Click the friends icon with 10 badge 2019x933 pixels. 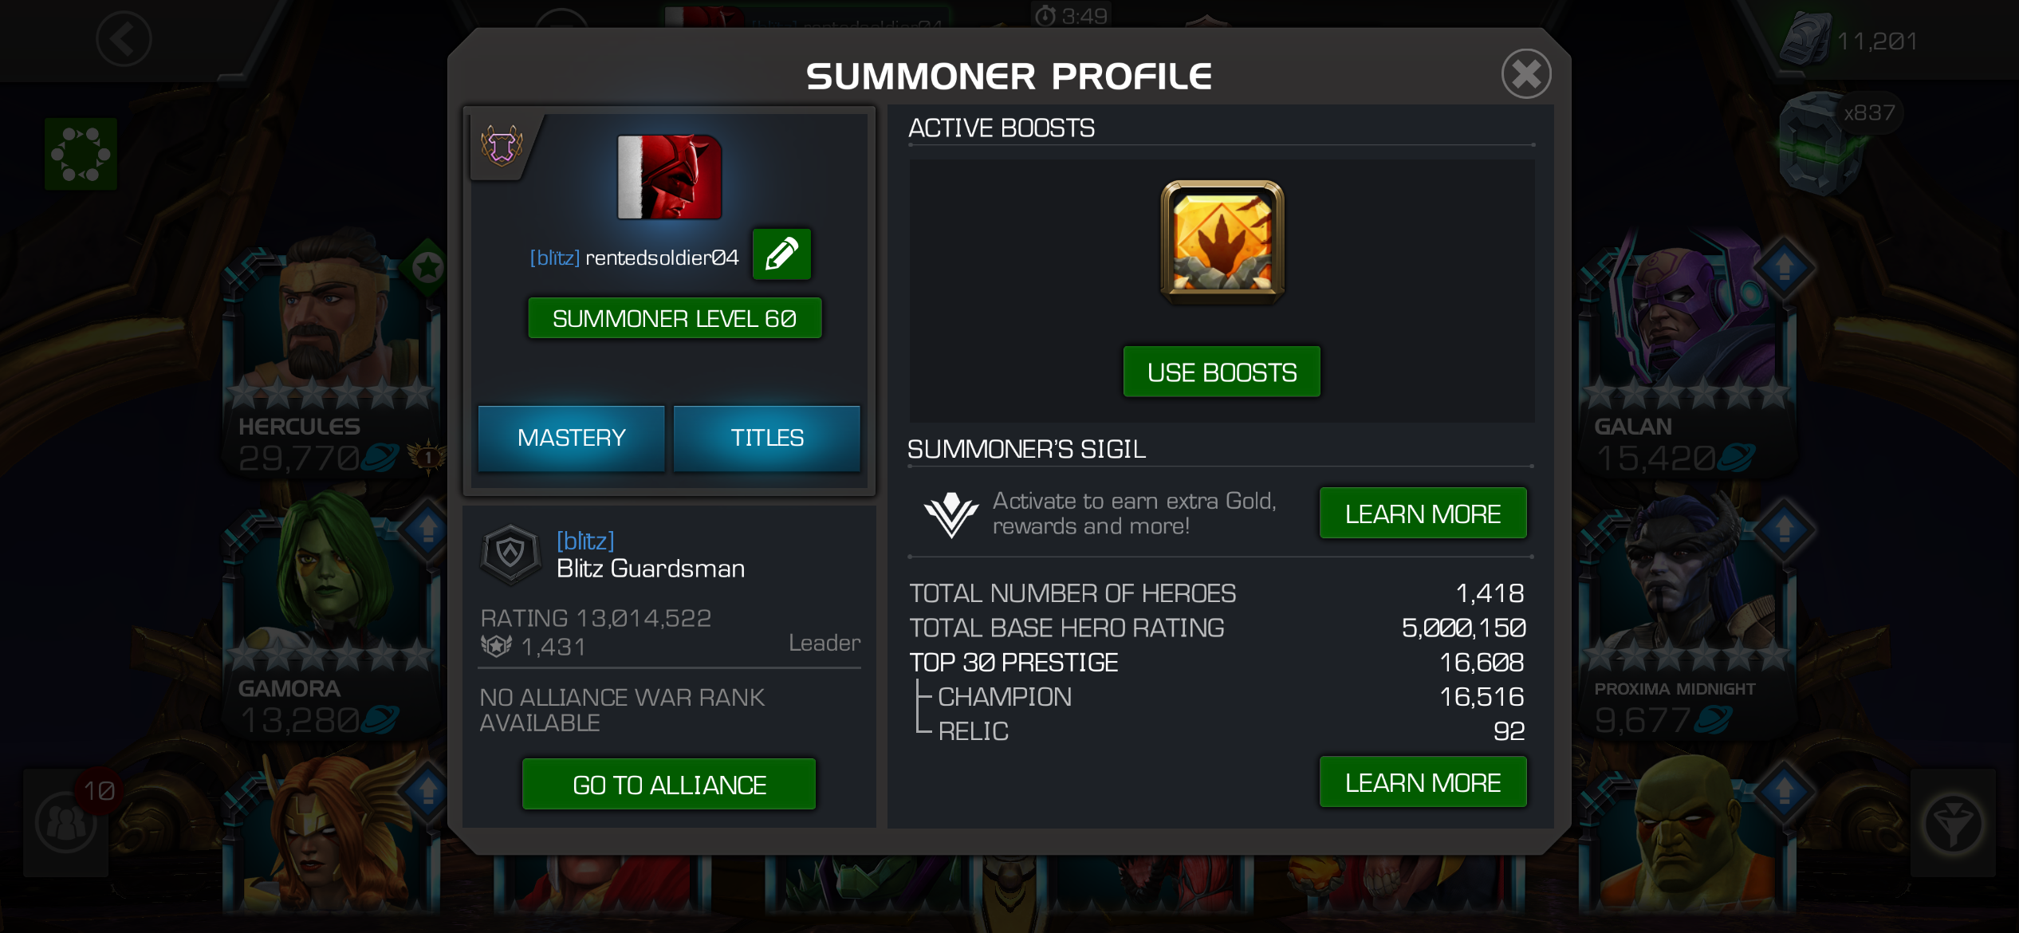point(66,822)
